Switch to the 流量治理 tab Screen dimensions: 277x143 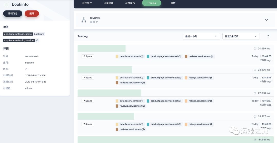109,3
